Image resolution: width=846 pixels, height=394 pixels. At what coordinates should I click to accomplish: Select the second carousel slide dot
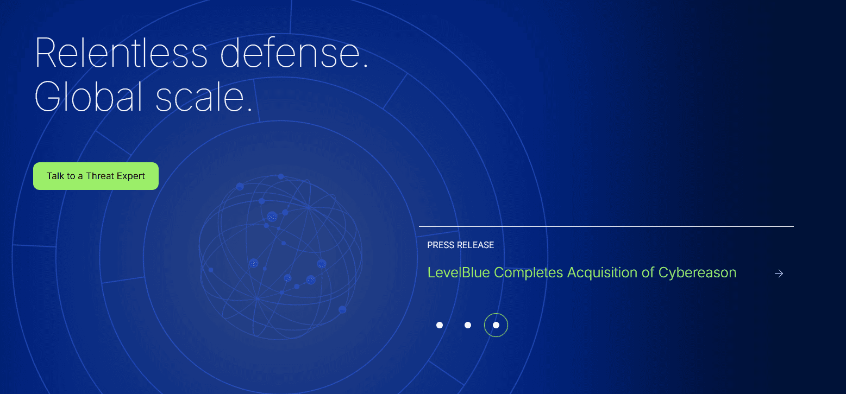[x=468, y=325]
